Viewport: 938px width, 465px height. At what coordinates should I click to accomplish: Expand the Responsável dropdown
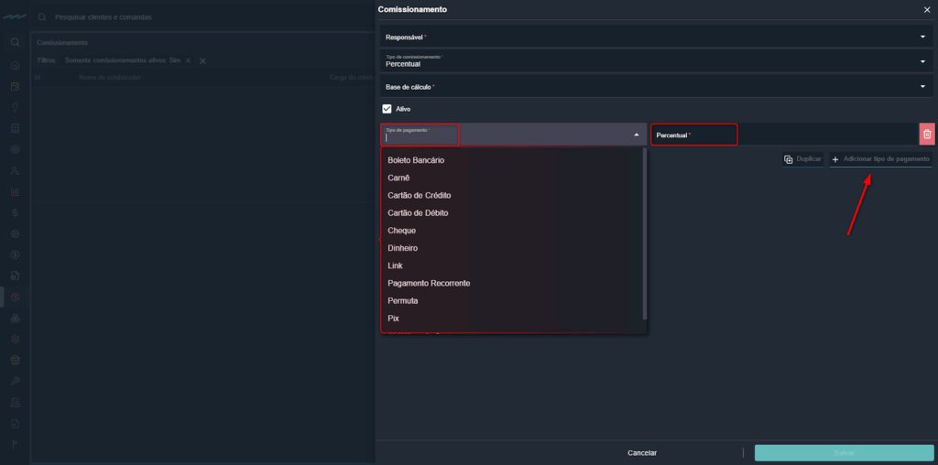tap(922, 37)
